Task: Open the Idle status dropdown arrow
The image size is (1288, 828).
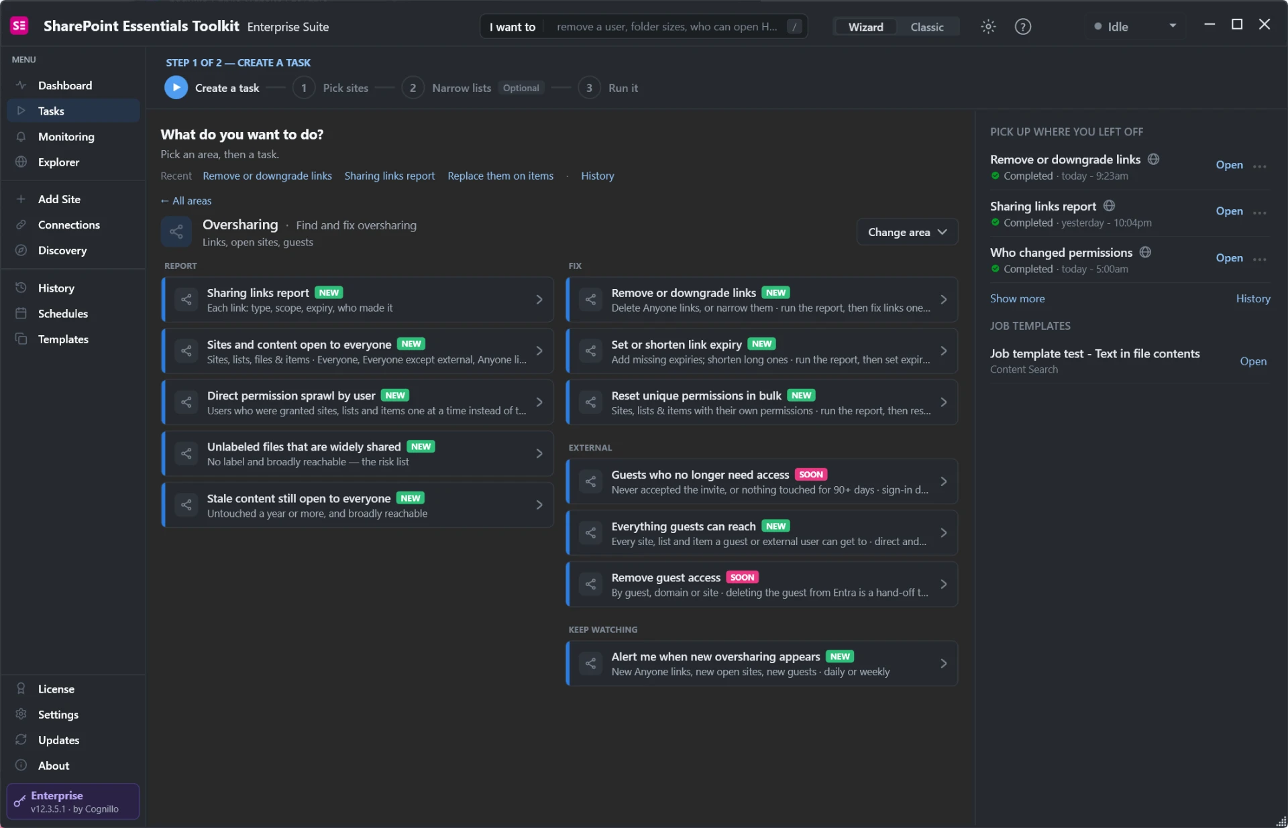Action: tap(1172, 26)
